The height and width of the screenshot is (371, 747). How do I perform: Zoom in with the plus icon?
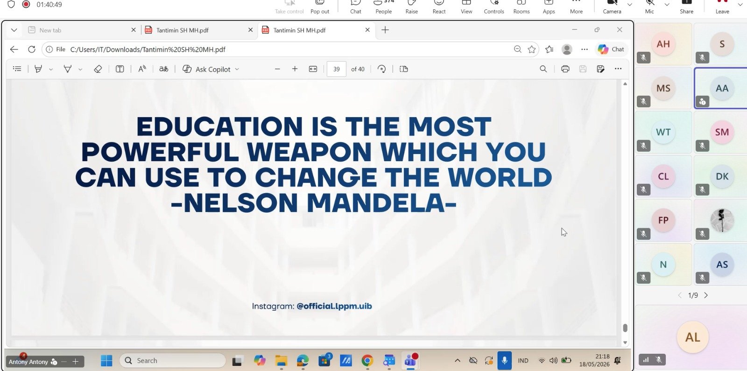tap(295, 69)
